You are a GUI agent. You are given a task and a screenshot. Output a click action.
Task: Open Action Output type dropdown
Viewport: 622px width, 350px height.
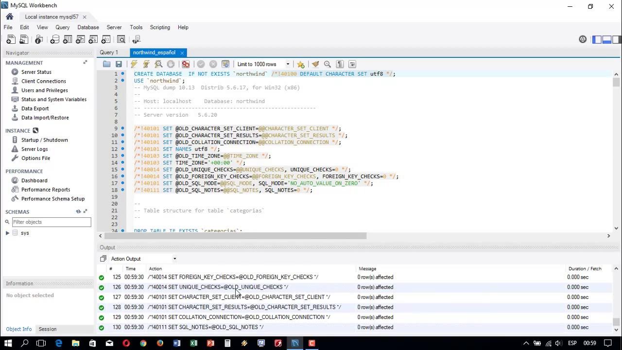coord(143,259)
